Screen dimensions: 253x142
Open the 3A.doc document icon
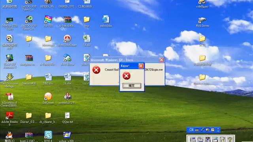coord(68,77)
